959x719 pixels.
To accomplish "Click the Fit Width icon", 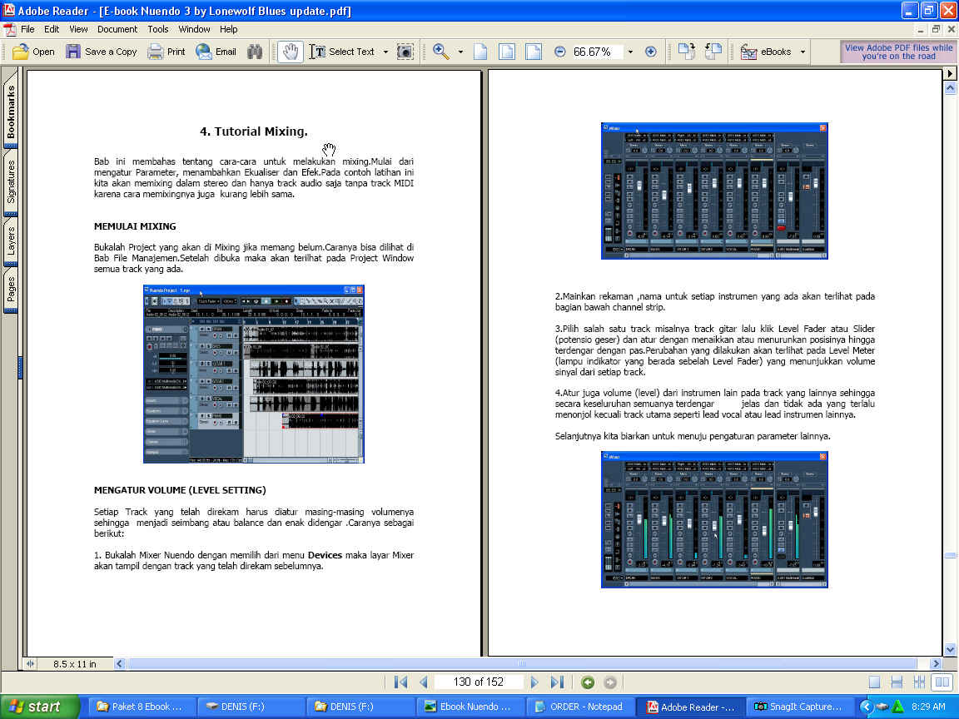I will point(534,52).
